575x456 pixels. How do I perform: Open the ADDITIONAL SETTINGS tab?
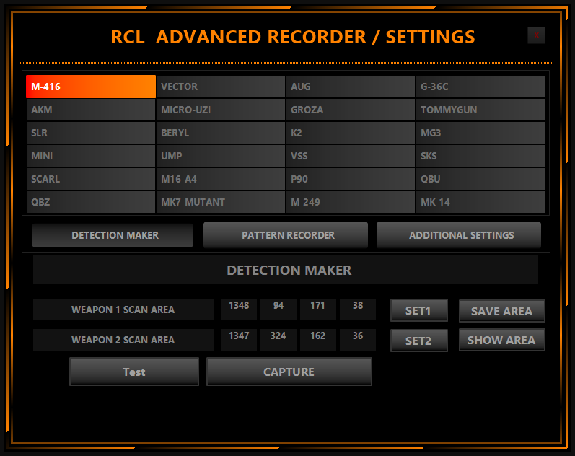point(459,235)
